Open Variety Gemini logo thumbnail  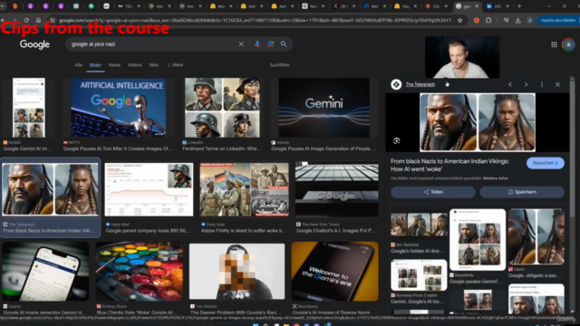324,108
